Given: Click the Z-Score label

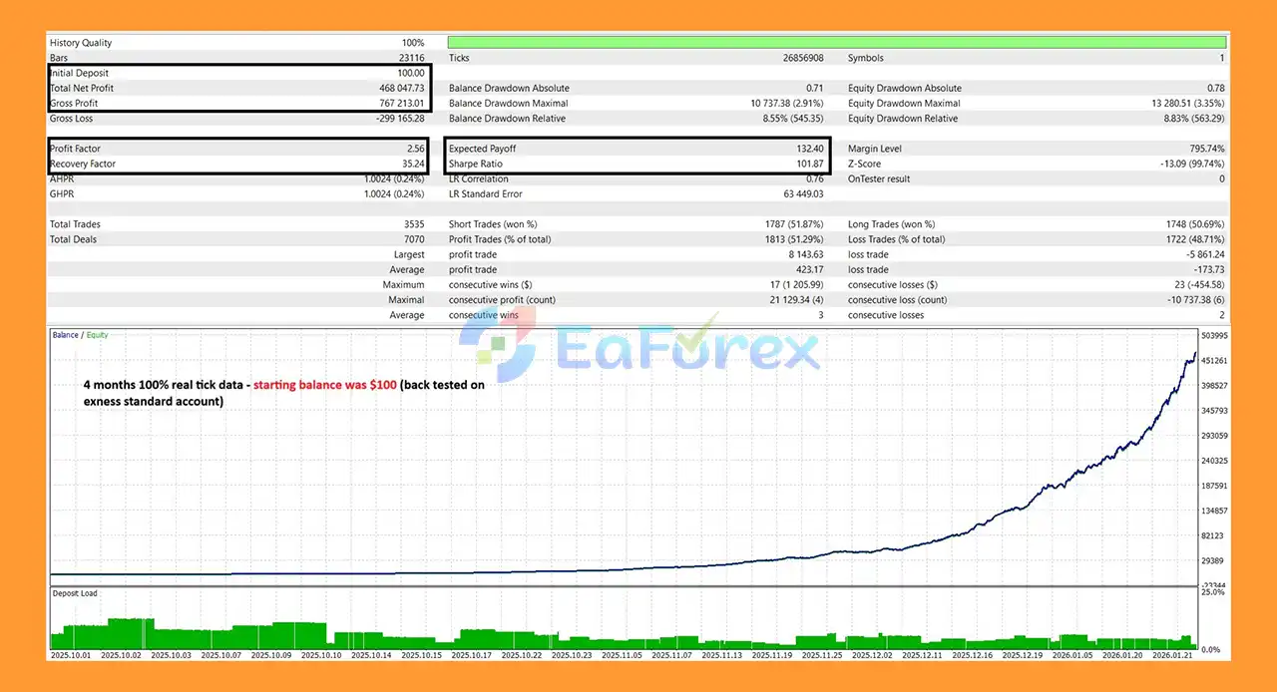Looking at the screenshot, I should (867, 164).
